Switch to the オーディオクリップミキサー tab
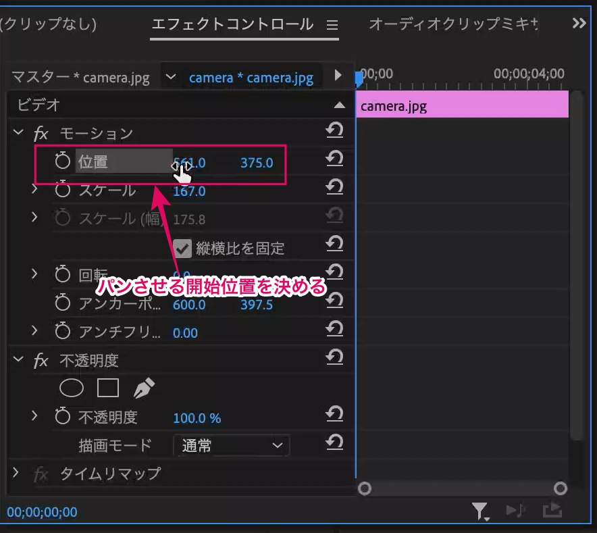The image size is (597, 533). 453,24
